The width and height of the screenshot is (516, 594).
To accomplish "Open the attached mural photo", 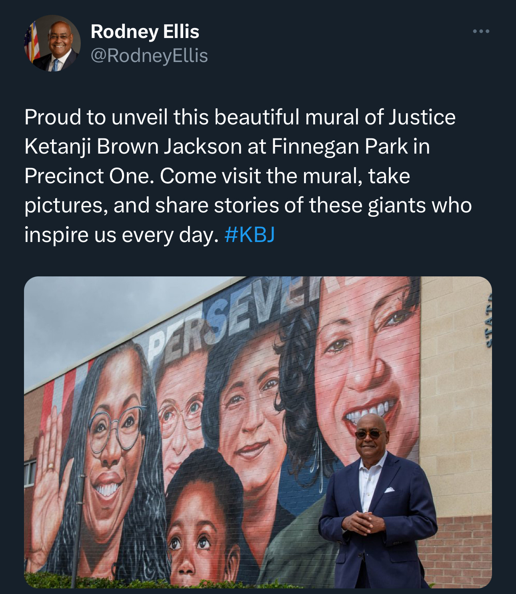I will tap(258, 432).
